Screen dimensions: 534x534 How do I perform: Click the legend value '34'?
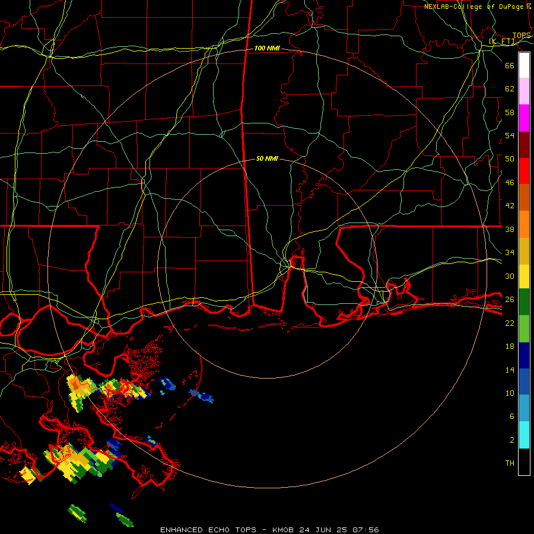(510, 253)
